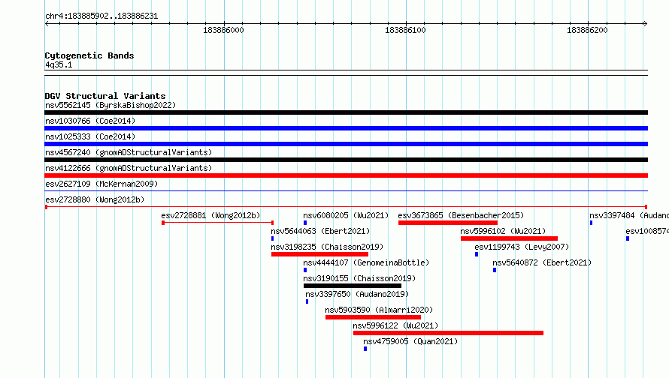Open the esv1008574 truncated label
The image size is (669, 378).
tap(647, 231)
